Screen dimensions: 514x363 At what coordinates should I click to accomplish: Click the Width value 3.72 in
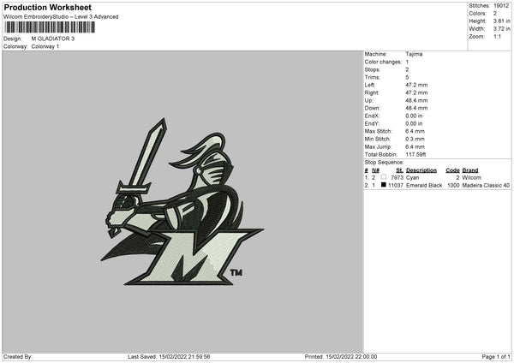click(x=501, y=29)
